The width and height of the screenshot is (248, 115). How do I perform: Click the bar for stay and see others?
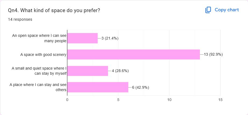(98, 87)
